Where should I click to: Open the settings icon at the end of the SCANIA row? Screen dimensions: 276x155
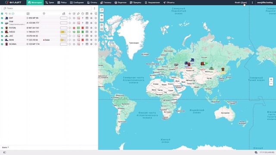[x=96, y=44]
